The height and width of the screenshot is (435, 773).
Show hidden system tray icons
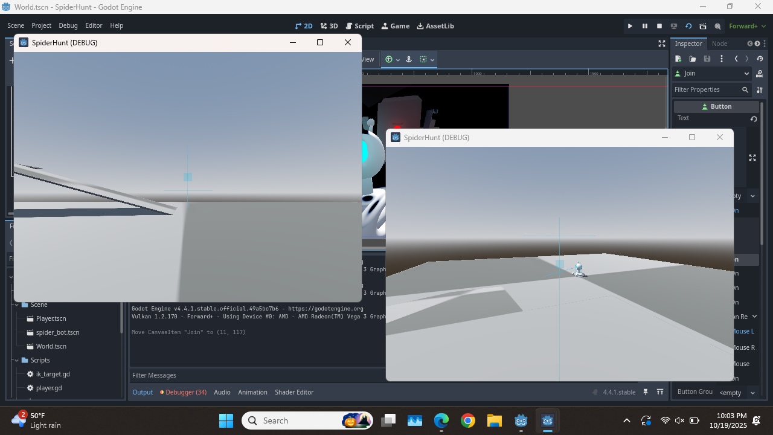click(627, 420)
